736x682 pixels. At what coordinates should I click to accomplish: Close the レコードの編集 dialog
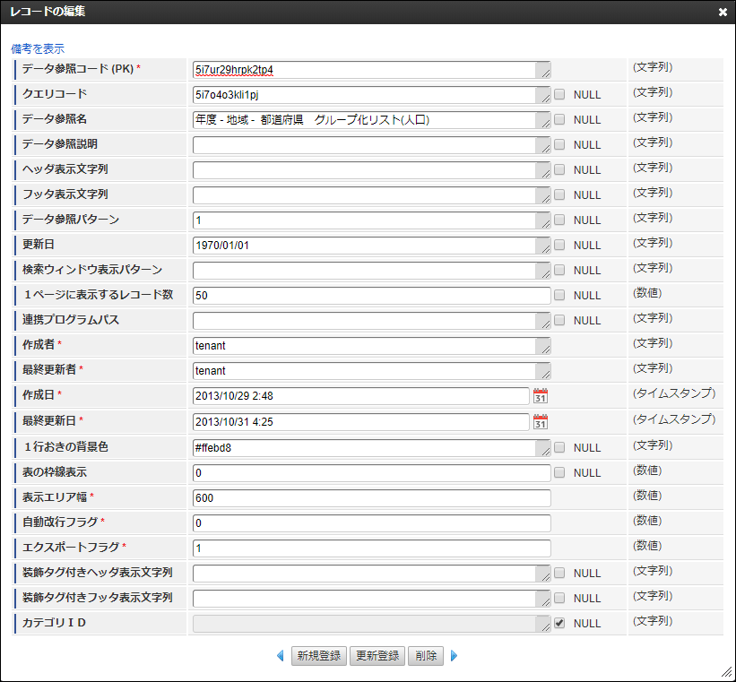tap(723, 12)
